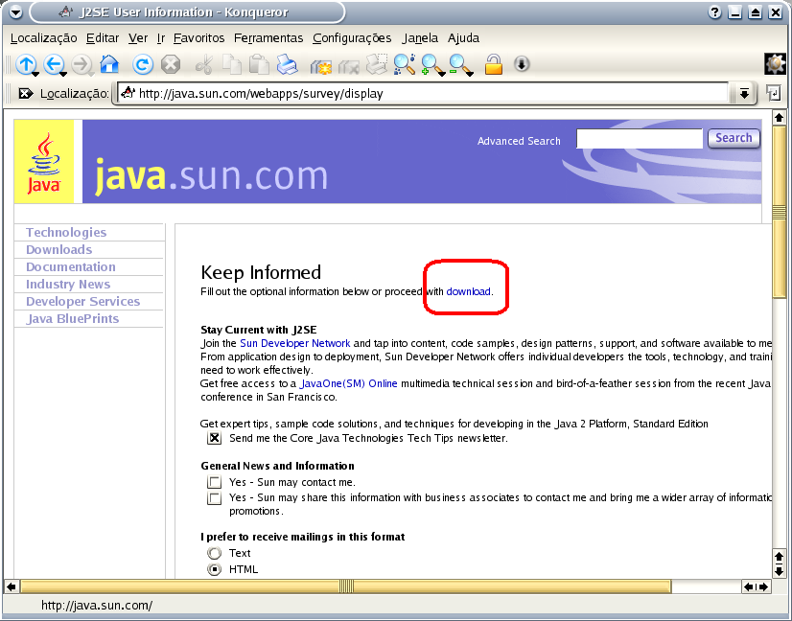
Task: Open the Editar menu
Action: tap(103, 38)
